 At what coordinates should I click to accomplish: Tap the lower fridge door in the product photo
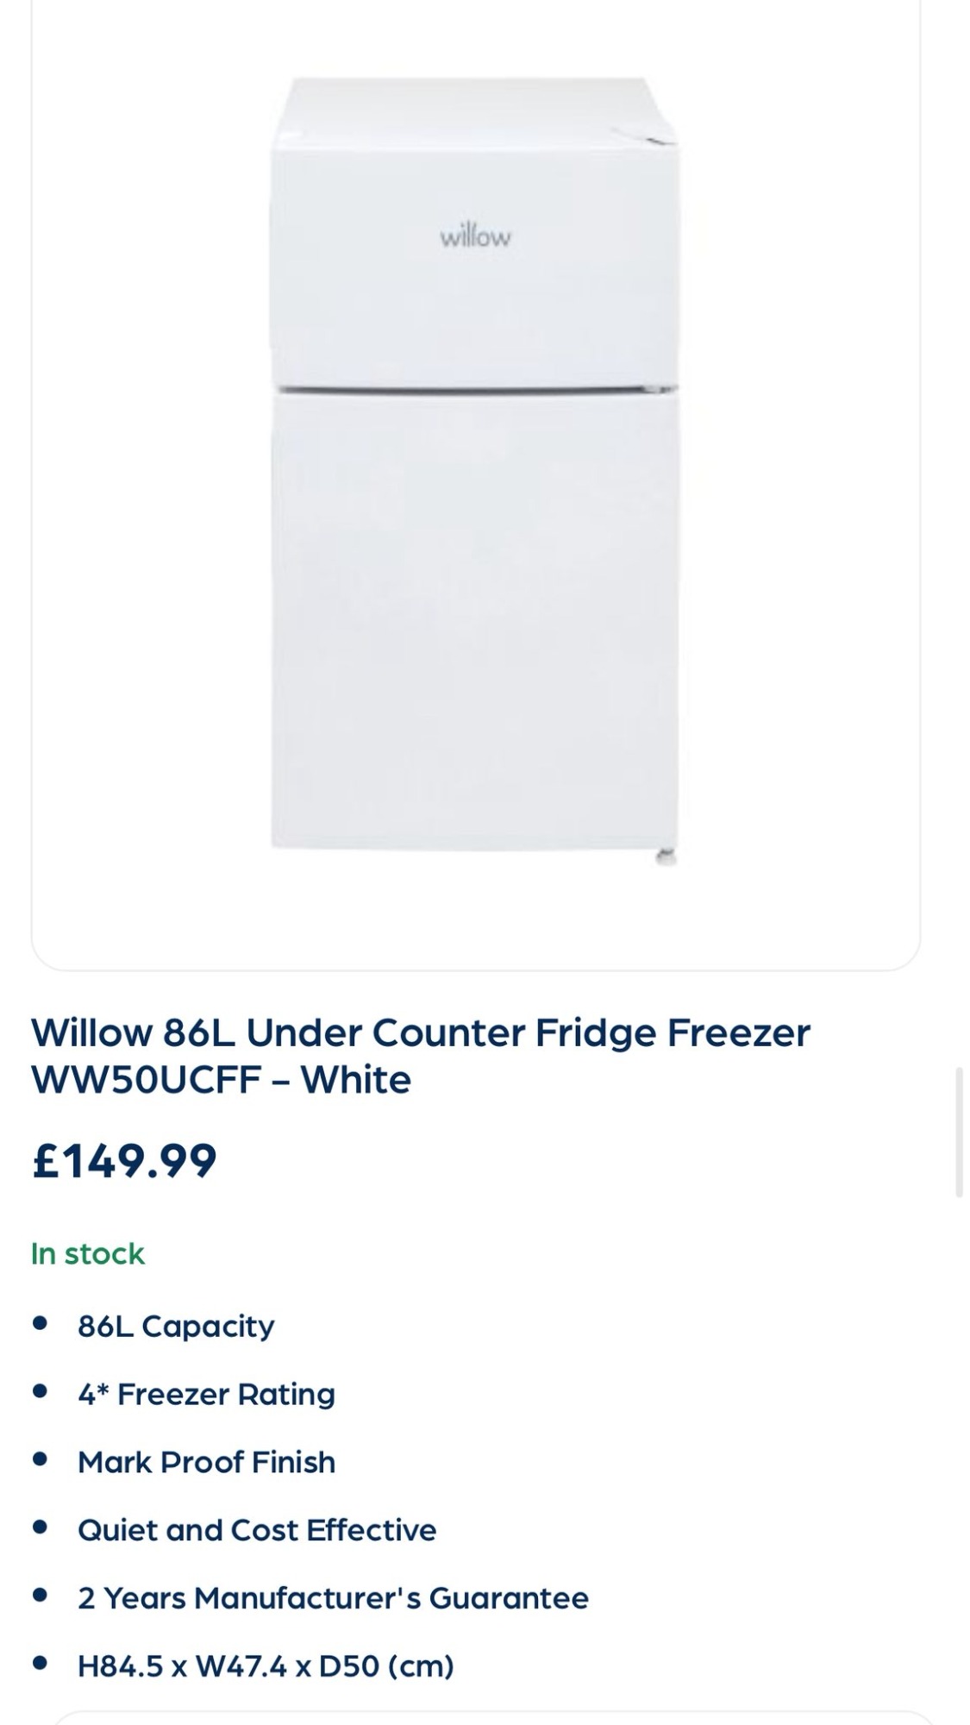474,621
